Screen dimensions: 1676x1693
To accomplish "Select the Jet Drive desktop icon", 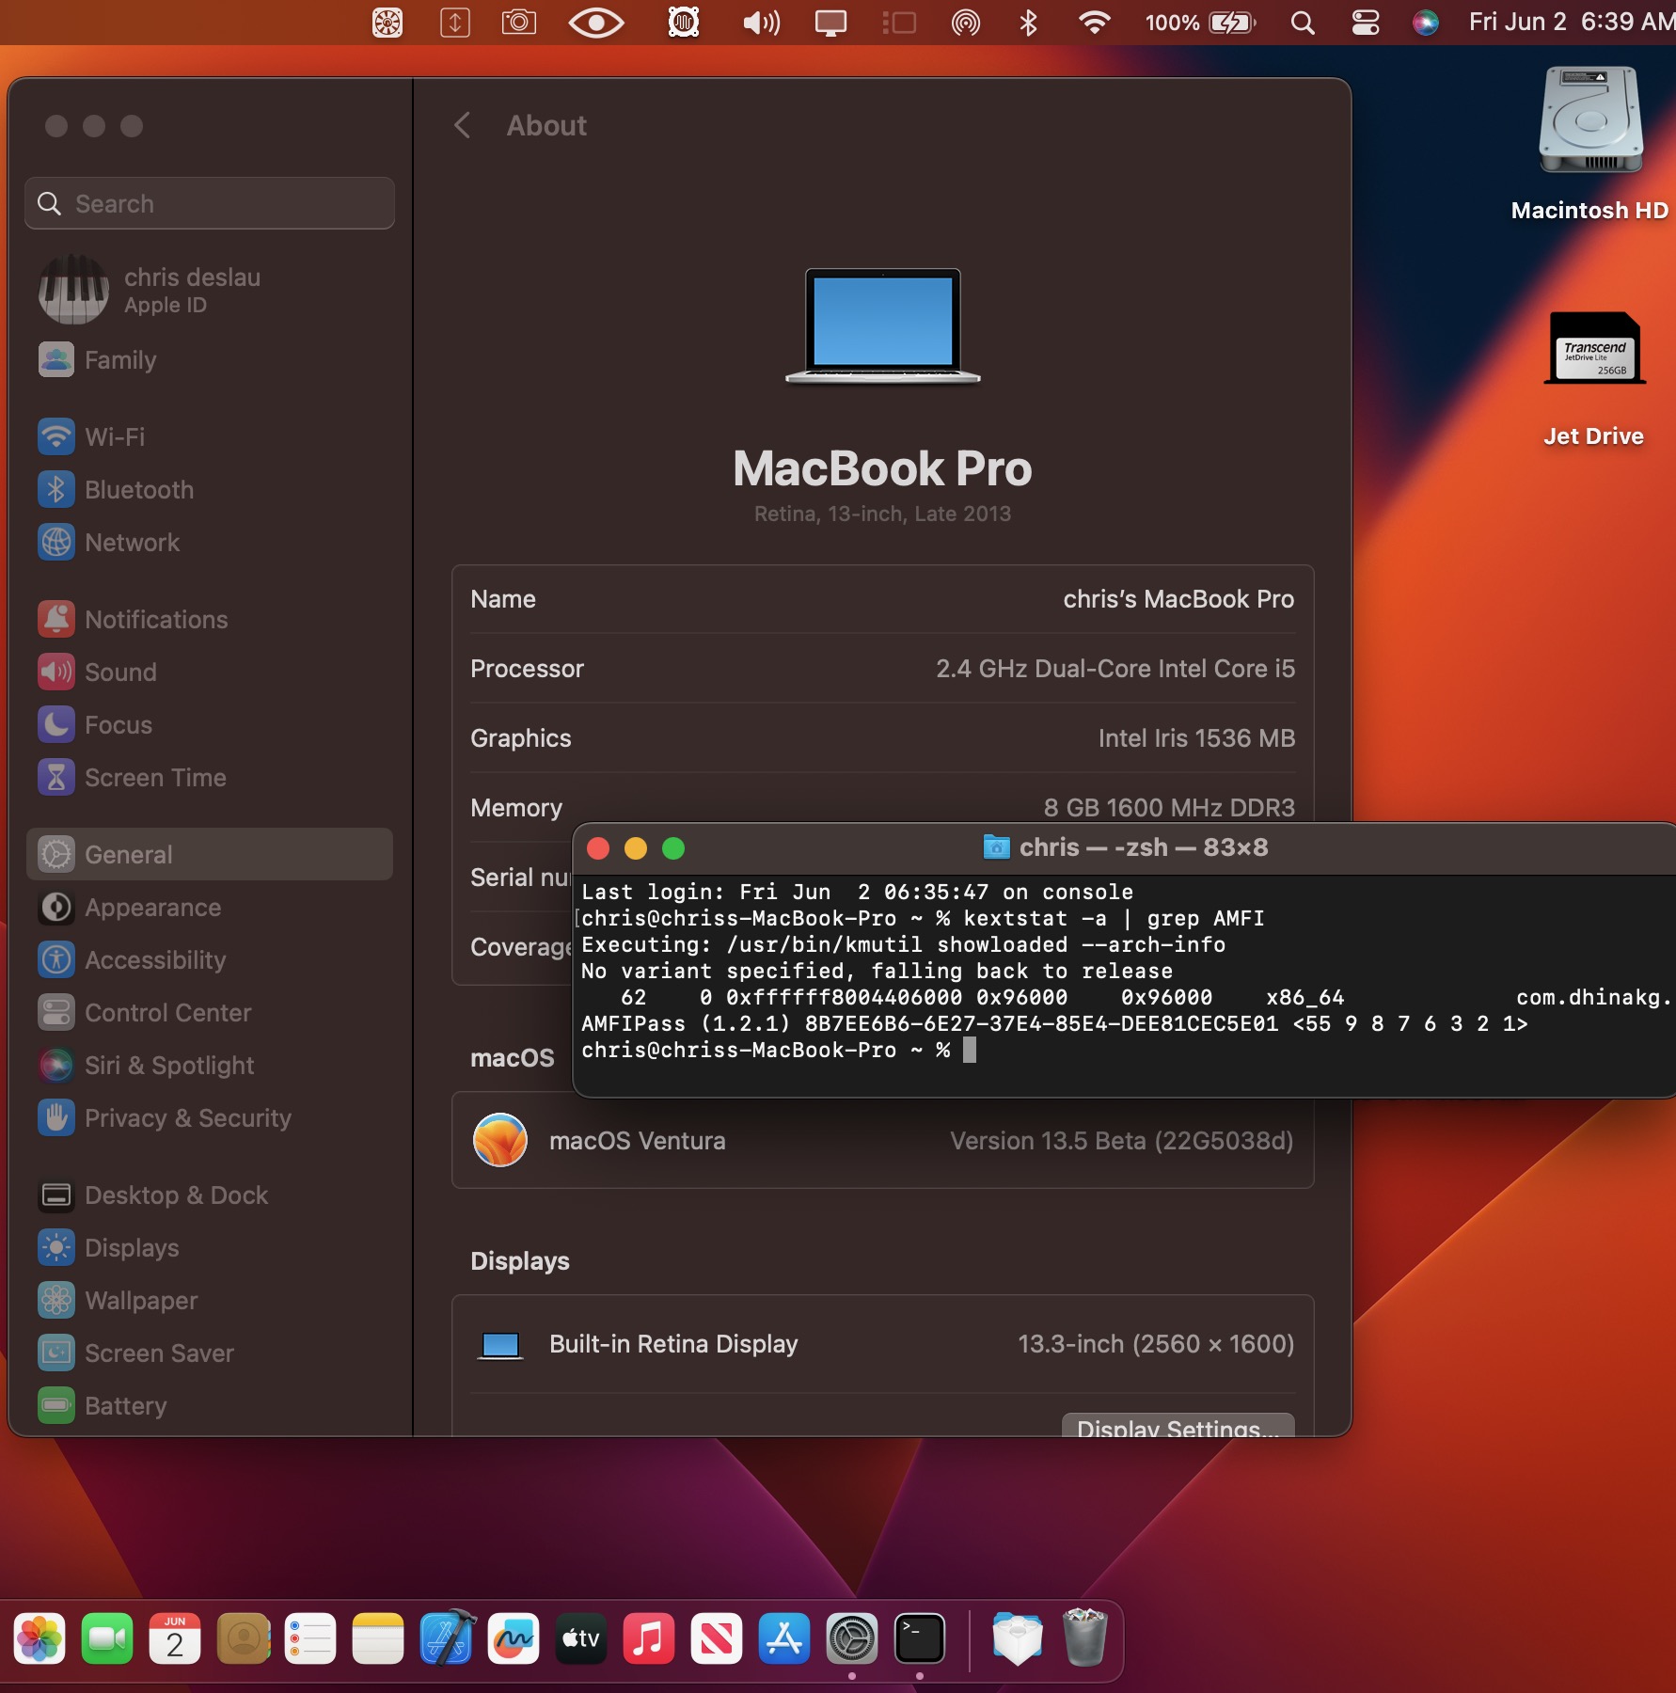I will click(1594, 348).
